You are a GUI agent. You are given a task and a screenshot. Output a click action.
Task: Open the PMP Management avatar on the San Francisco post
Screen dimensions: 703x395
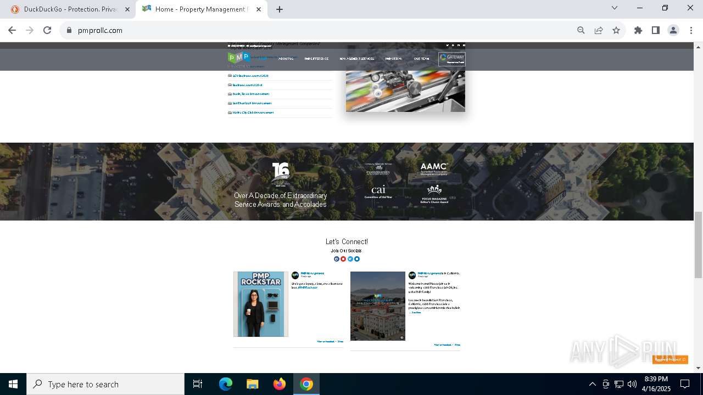412,275
